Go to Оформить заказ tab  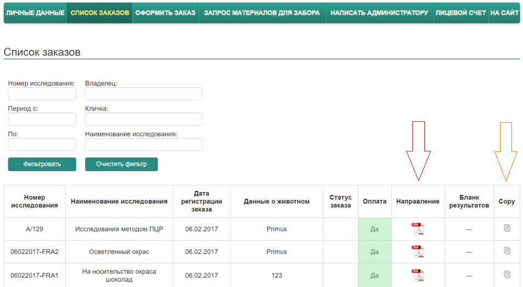(x=165, y=13)
